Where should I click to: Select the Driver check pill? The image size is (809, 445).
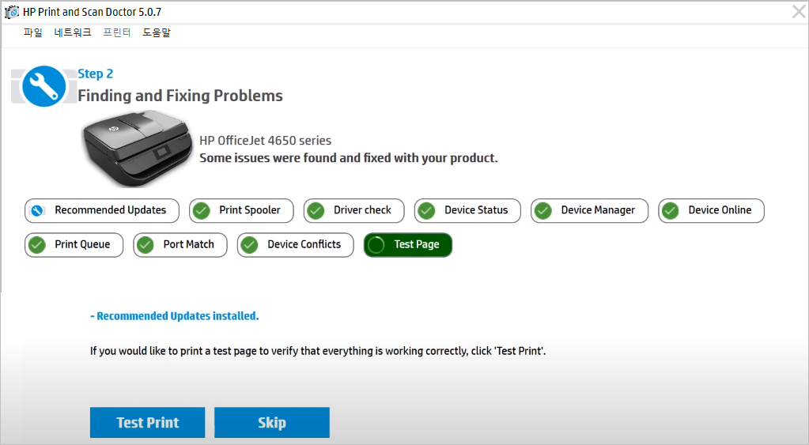(x=354, y=210)
